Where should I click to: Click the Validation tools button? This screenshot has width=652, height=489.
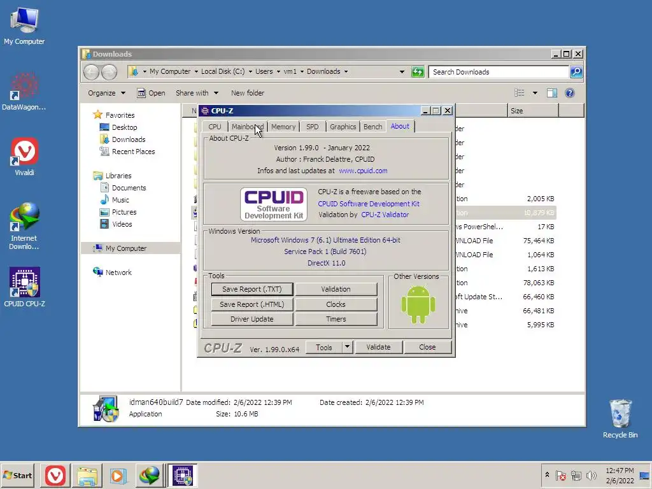(x=336, y=289)
